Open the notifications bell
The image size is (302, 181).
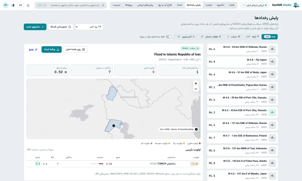pyautogui.click(x=28, y=5)
